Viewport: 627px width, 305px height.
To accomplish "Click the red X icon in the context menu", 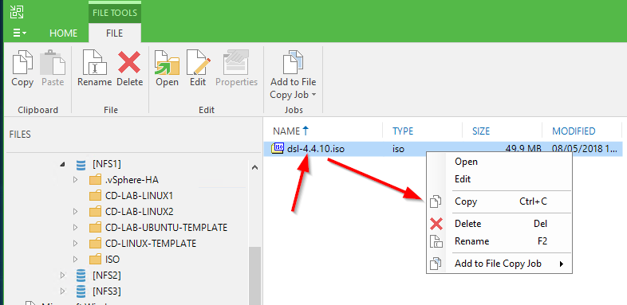I will click(x=436, y=224).
